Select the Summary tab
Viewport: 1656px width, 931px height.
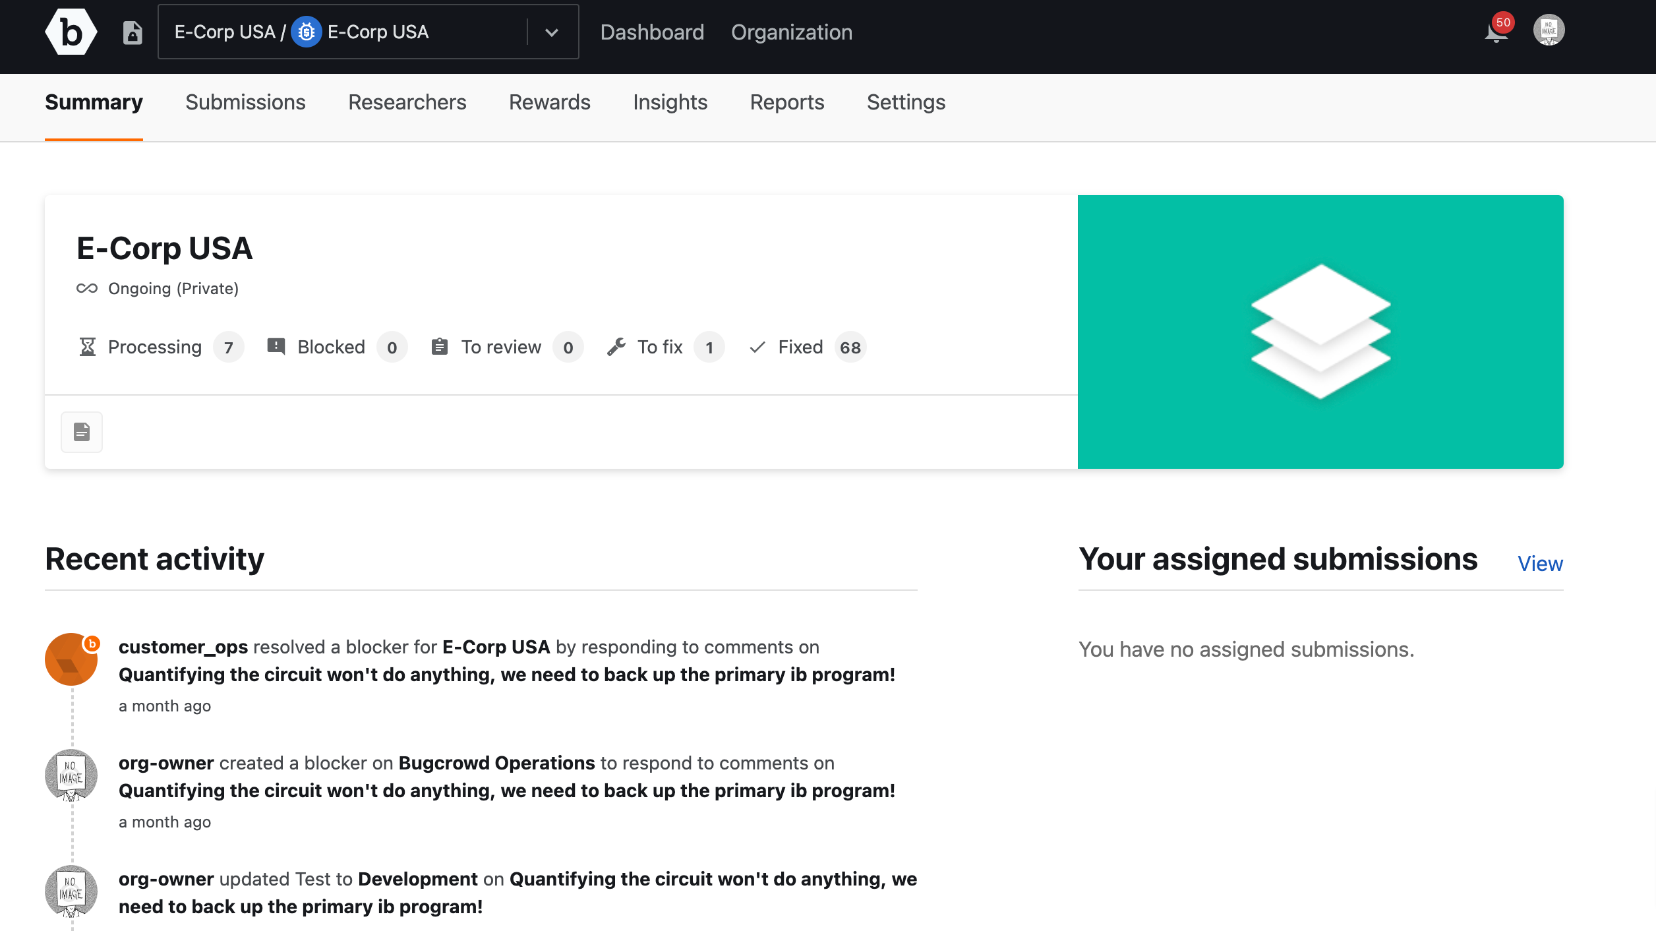[x=94, y=102]
